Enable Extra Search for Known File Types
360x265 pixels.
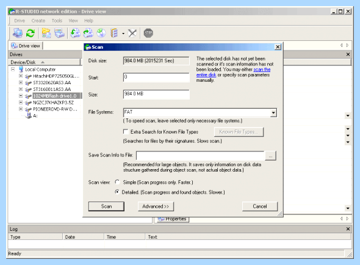coord(126,131)
